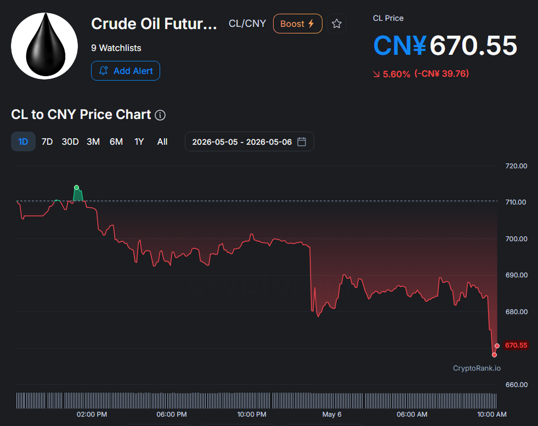The height and width of the screenshot is (426, 538).
Task: Click the current price dot at 670.55
Action: [x=497, y=346]
